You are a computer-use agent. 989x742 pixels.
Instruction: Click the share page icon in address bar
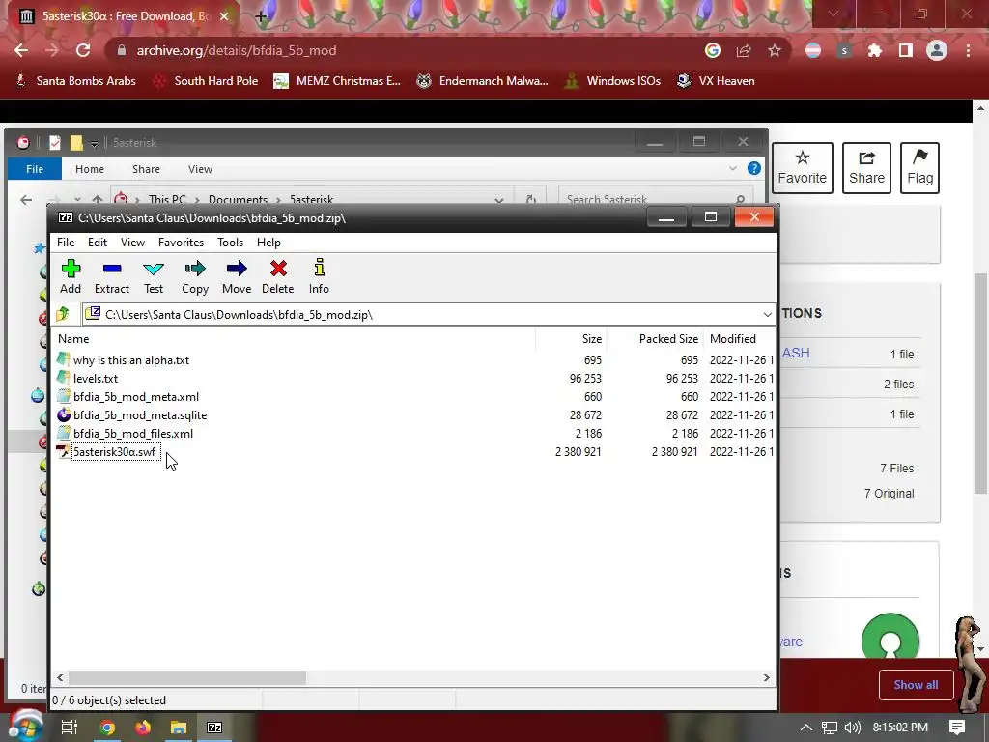click(744, 50)
